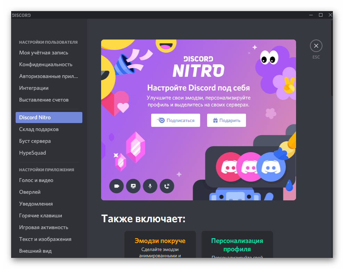344x269 pixels.
Task: Click the screen share icon in banner
Action: (133, 186)
